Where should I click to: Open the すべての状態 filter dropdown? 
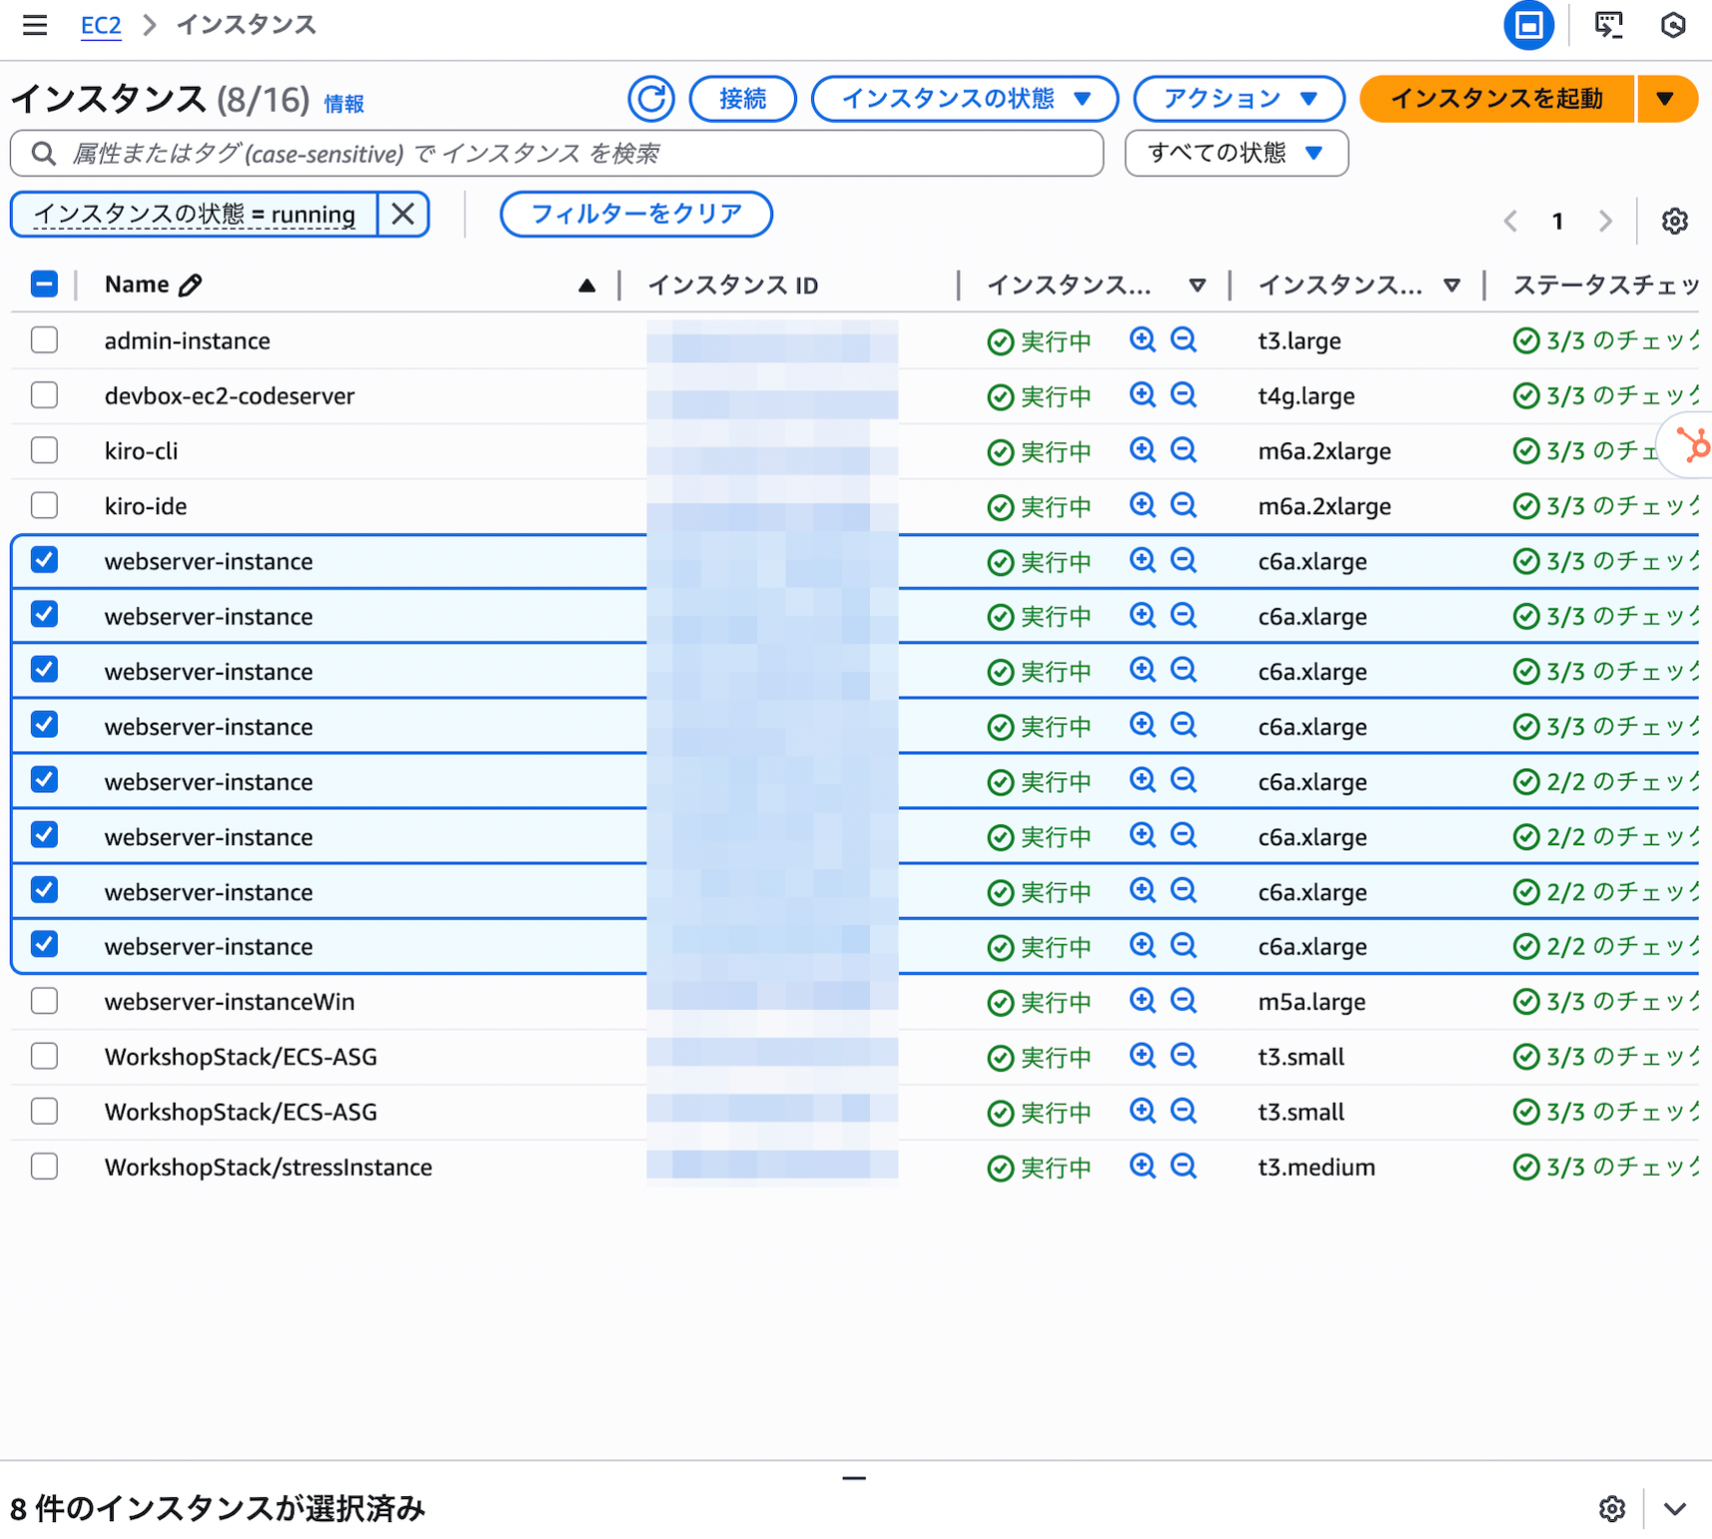tap(1235, 154)
